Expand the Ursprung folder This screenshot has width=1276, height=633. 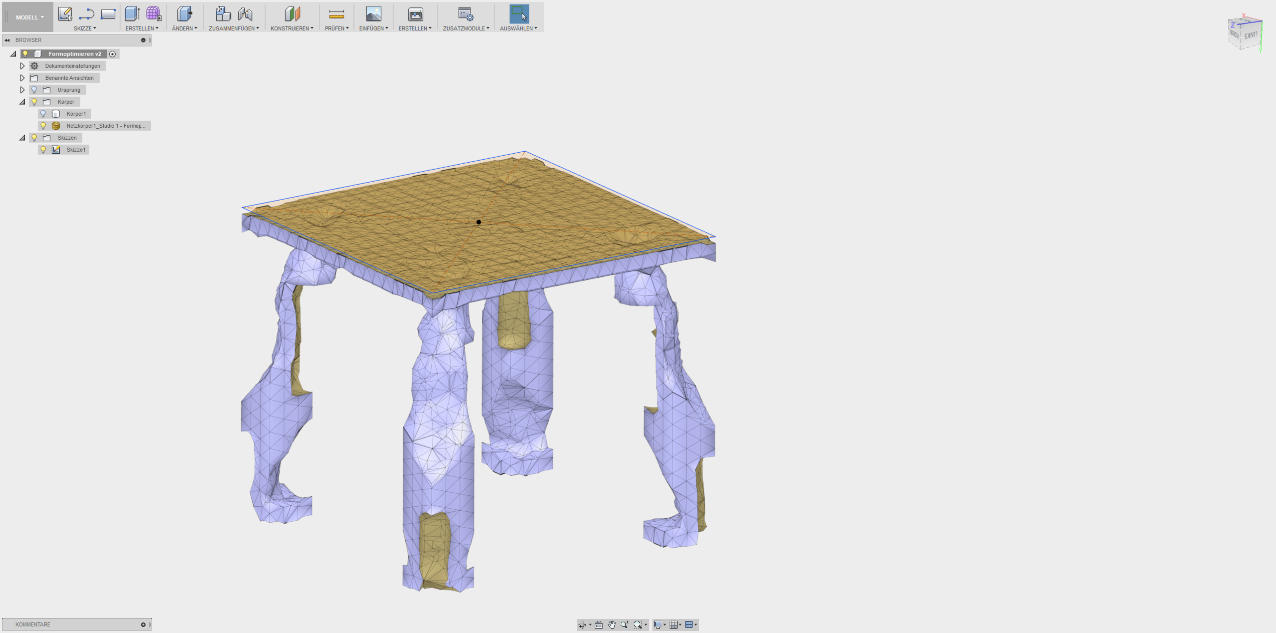click(22, 90)
